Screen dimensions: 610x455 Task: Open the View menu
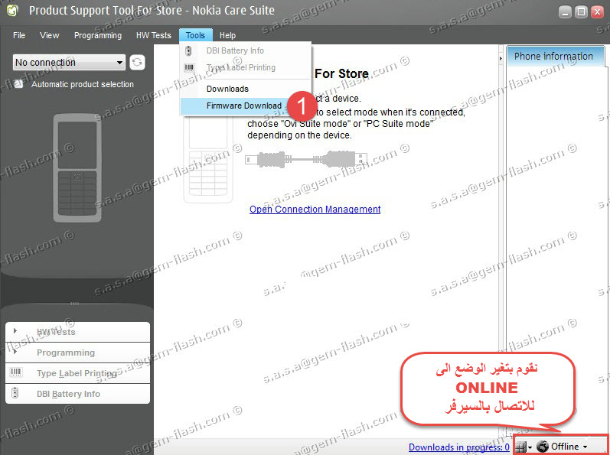tap(50, 35)
